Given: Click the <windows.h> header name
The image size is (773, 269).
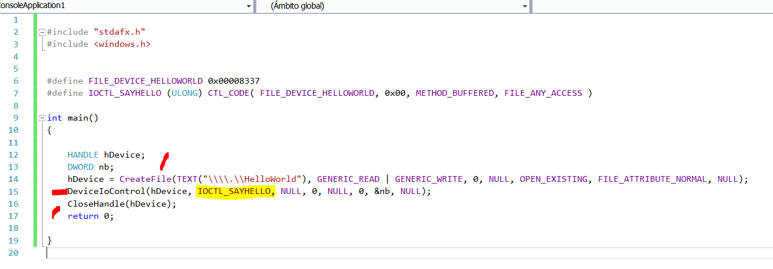Looking at the screenshot, I should [121, 44].
